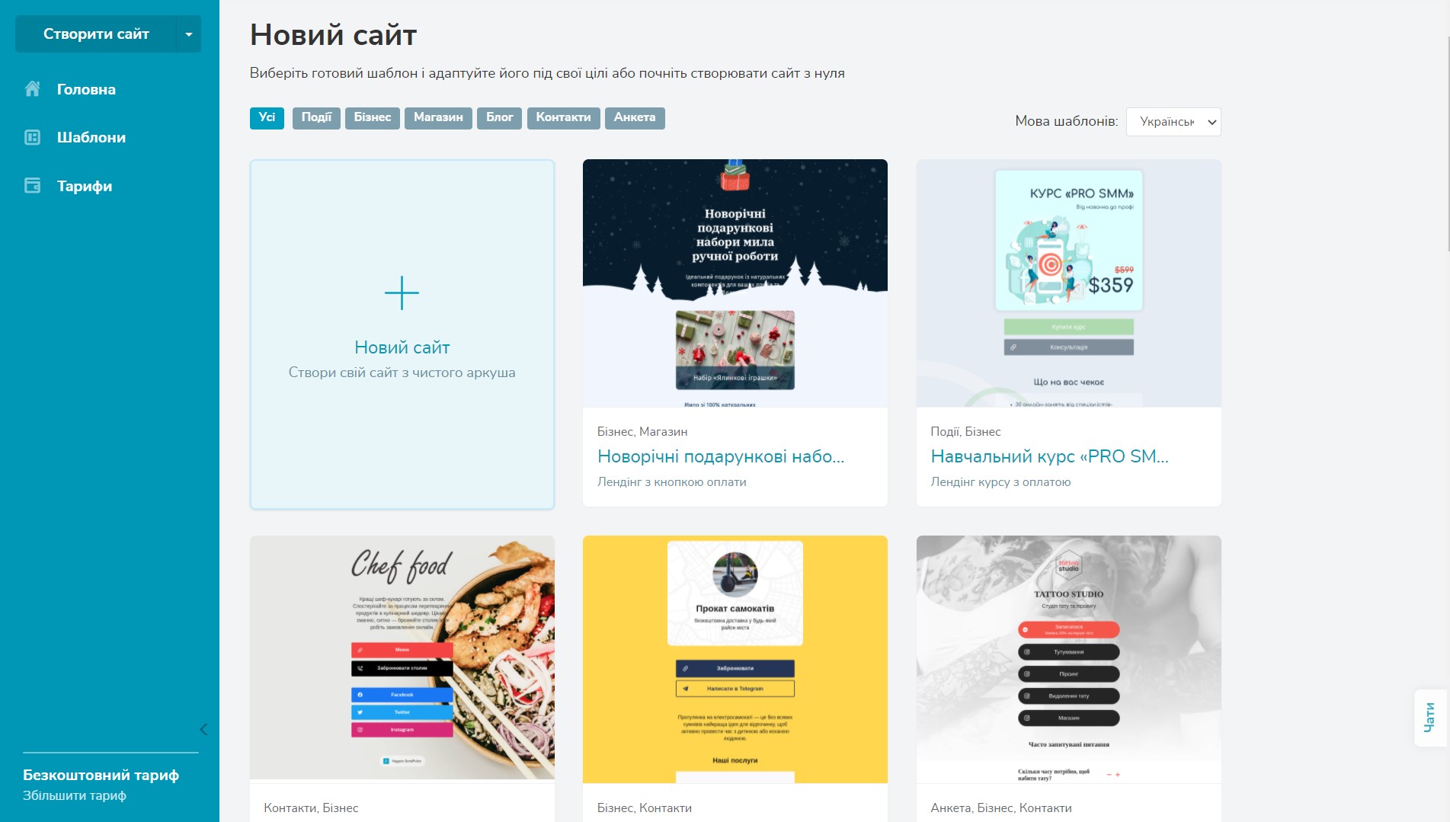Expand the Мова шаблонів language dropdown
Viewport: 1450px width, 822px height.
pyautogui.click(x=1173, y=122)
